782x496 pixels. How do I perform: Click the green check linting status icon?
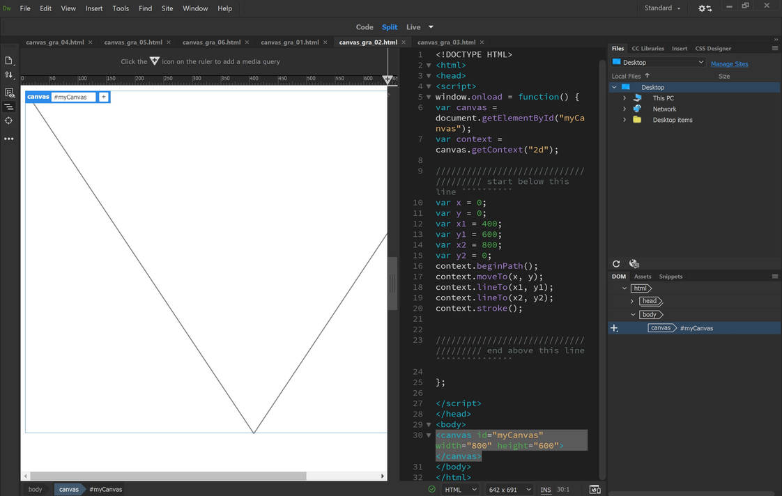click(x=432, y=489)
